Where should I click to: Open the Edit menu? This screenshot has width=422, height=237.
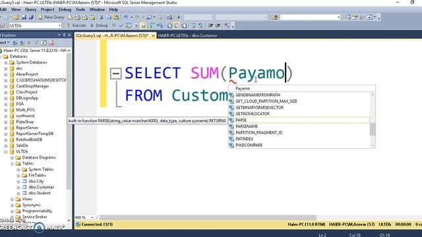pos(3,9)
